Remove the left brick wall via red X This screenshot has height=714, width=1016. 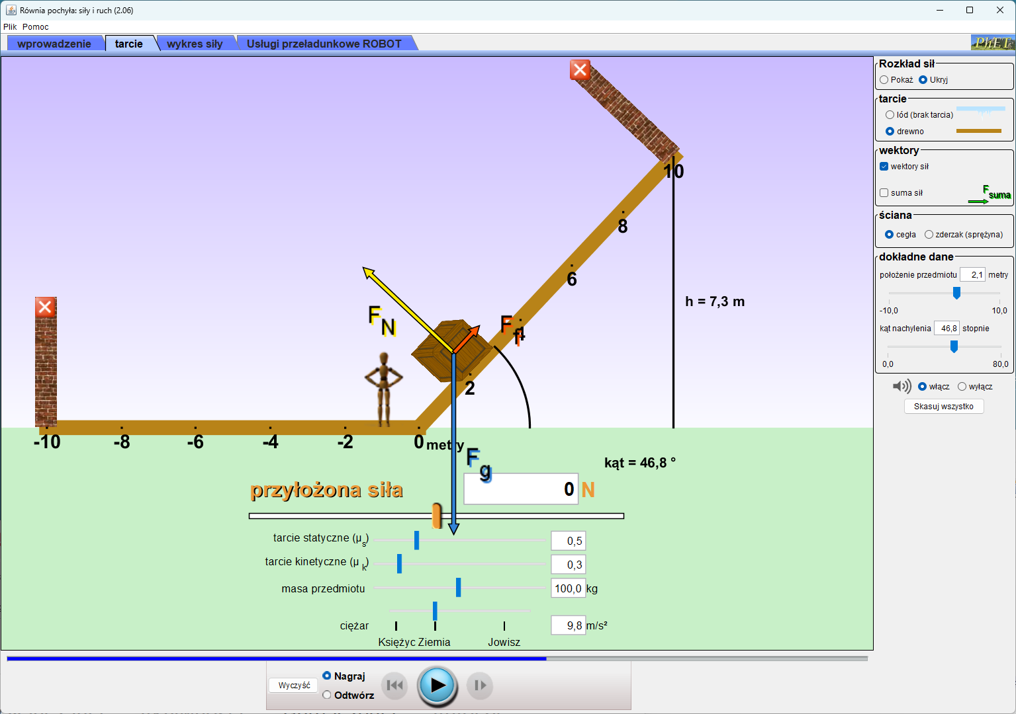[45, 307]
